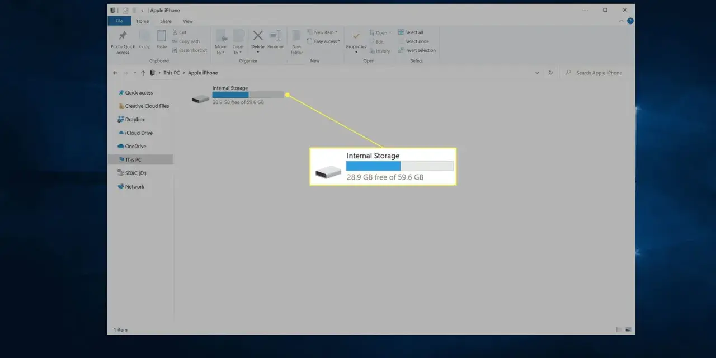Screen dimensions: 716x358
Task: Close the Apple iPhone window
Action: (625, 10)
